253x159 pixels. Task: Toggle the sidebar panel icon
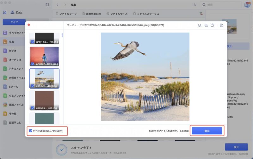pyautogui.click(x=47, y=5)
